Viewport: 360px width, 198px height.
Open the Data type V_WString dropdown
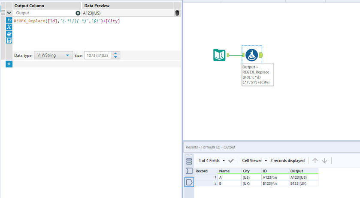(53, 56)
